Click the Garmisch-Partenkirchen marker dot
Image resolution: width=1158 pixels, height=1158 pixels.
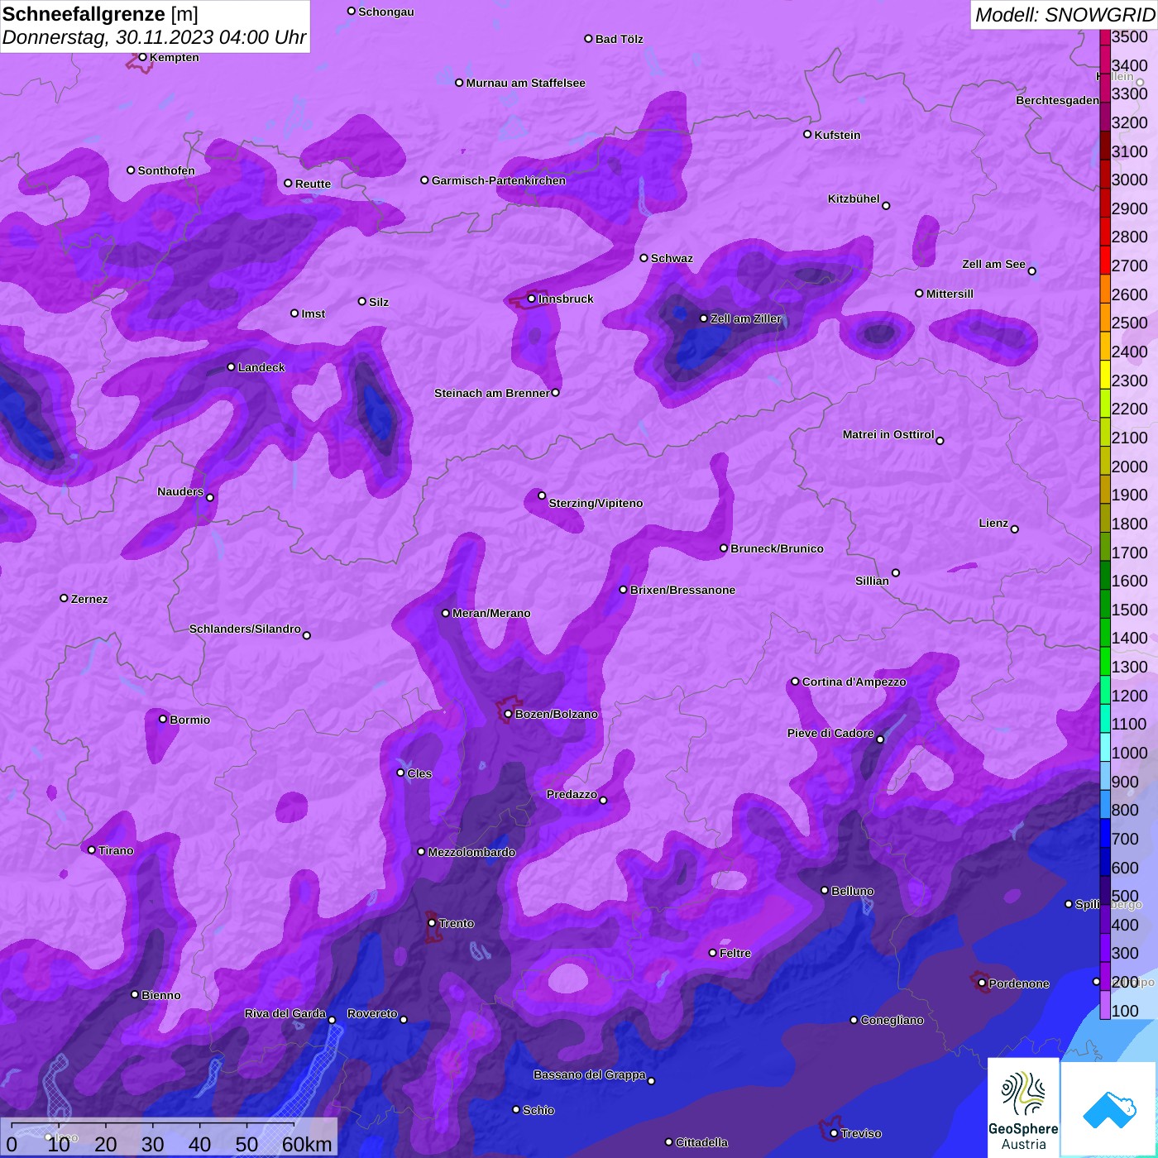click(x=424, y=179)
